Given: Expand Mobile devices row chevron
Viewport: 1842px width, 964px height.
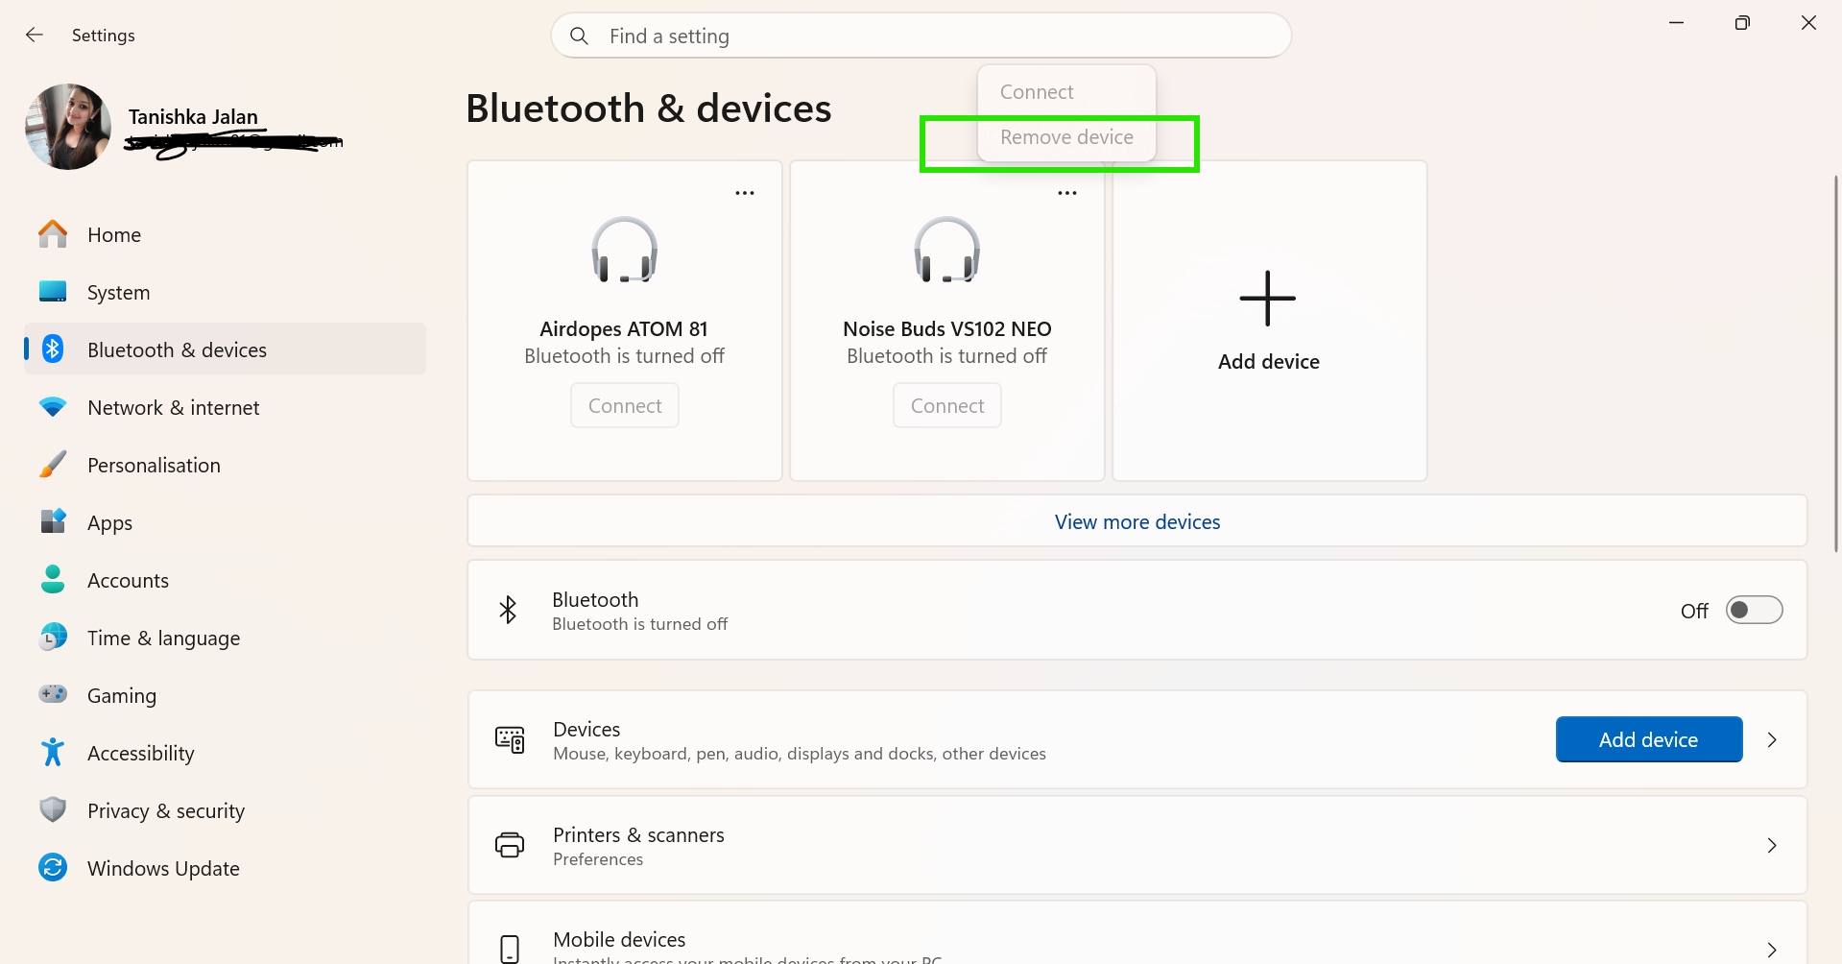Looking at the screenshot, I should [x=1772, y=950].
